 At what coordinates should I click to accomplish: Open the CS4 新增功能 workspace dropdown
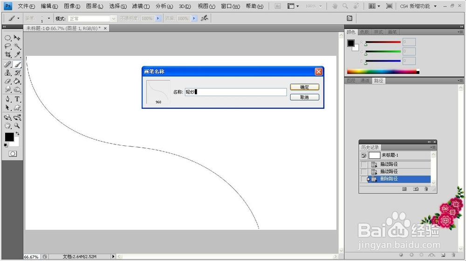tap(418, 6)
